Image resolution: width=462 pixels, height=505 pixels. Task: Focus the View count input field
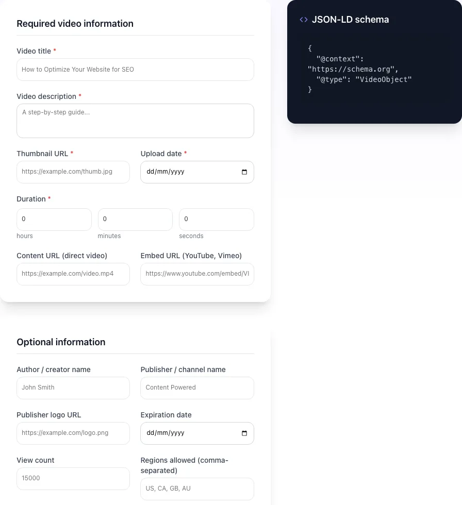pos(73,479)
